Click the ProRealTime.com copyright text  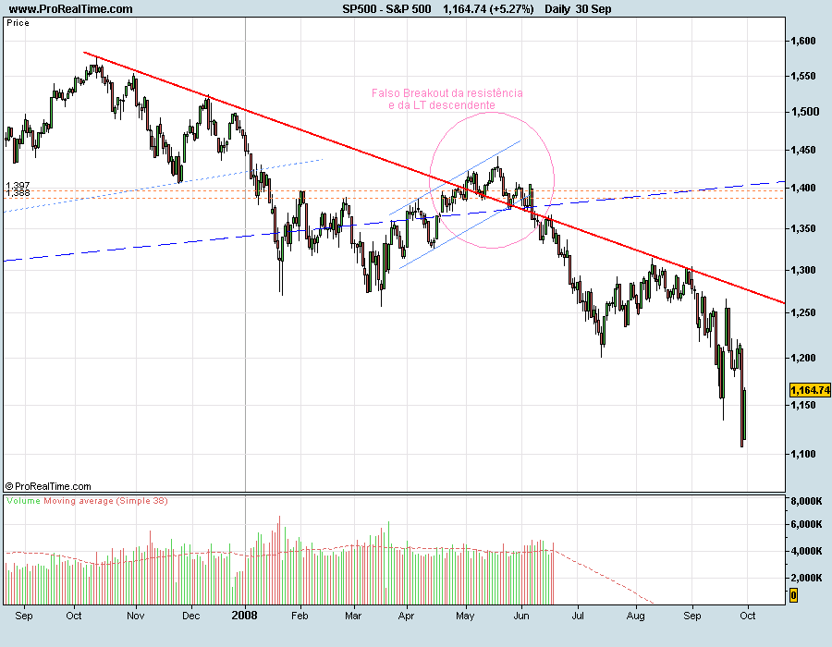tap(48, 486)
